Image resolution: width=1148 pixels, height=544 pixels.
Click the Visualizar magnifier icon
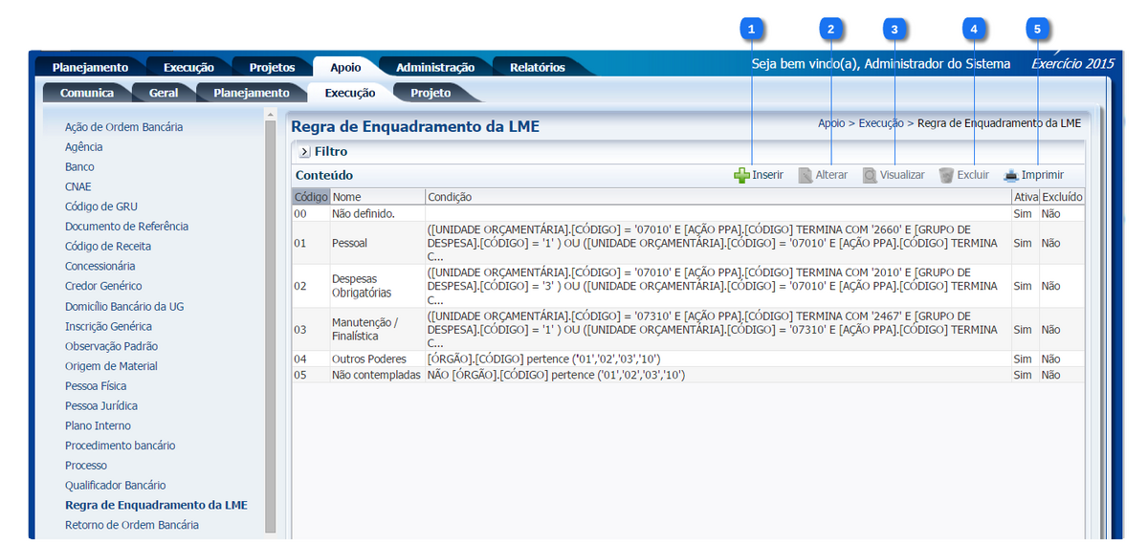(x=870, y=176)
